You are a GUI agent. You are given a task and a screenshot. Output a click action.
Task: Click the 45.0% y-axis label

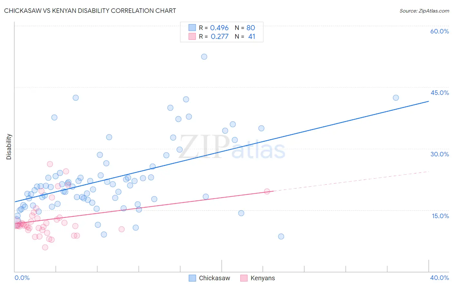[x=439, y=93]
